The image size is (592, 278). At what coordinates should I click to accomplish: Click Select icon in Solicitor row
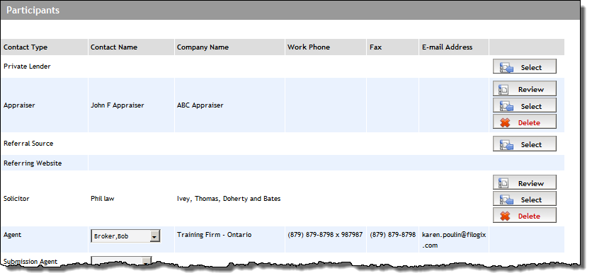click(506, 199)
